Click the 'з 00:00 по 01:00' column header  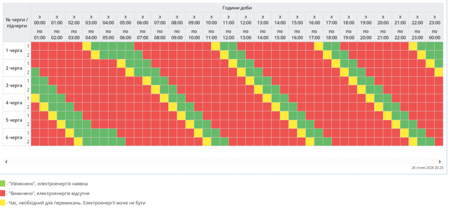39,27
